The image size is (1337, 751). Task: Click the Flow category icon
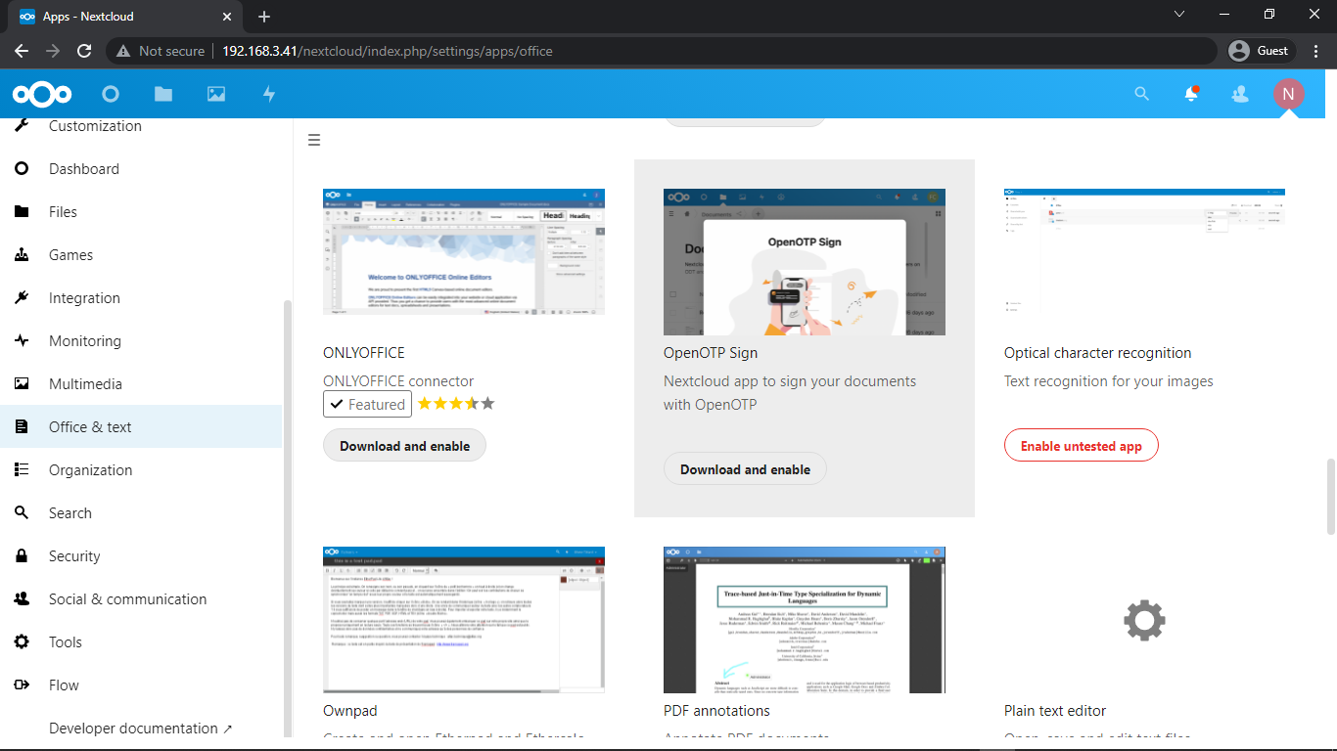22,685
